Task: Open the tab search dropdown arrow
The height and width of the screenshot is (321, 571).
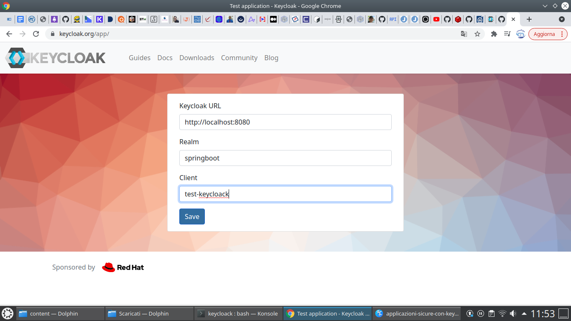Action: coord(562,19)
